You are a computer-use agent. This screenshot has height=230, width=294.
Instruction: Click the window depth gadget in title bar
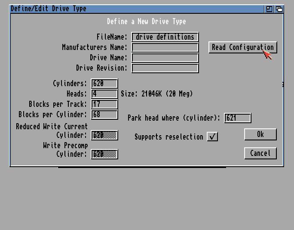click(279, 9)
